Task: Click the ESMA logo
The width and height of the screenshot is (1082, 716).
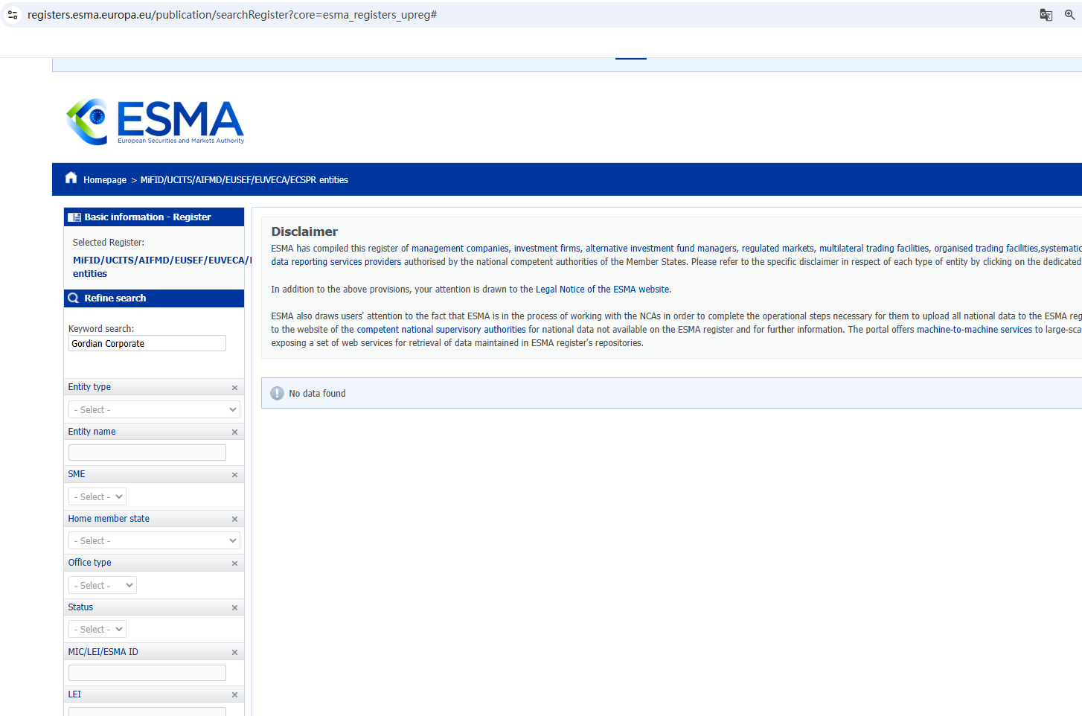Action: (156, 121)
